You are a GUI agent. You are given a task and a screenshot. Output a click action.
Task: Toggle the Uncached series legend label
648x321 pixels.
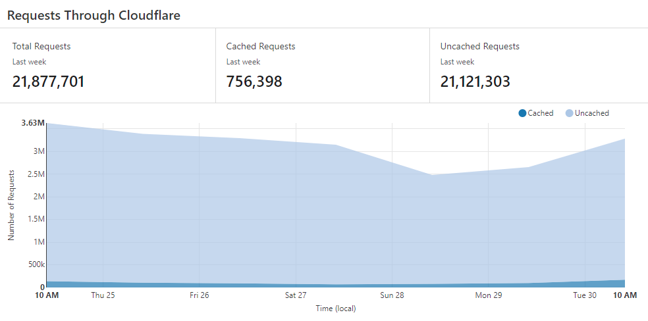[591, 113]
